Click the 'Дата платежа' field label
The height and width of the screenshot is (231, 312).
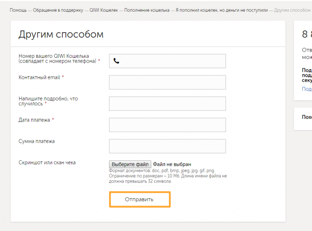(x=34, y=120)
